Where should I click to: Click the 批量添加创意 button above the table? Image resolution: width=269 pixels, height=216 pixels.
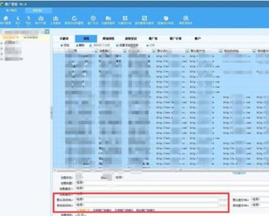coord(127,45)
